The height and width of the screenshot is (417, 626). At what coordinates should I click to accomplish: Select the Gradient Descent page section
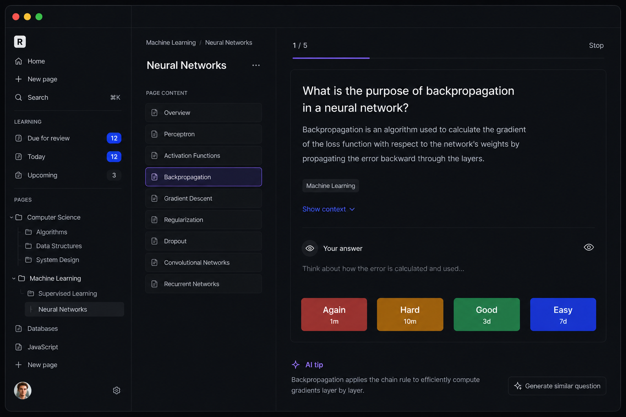(204, 198)
